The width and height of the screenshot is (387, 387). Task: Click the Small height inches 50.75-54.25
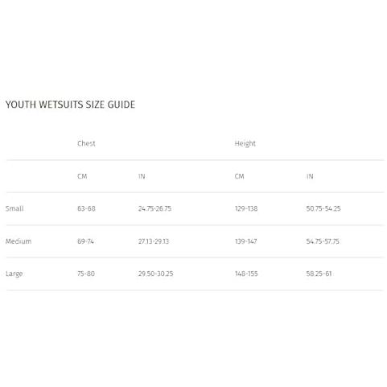[323, 208]
